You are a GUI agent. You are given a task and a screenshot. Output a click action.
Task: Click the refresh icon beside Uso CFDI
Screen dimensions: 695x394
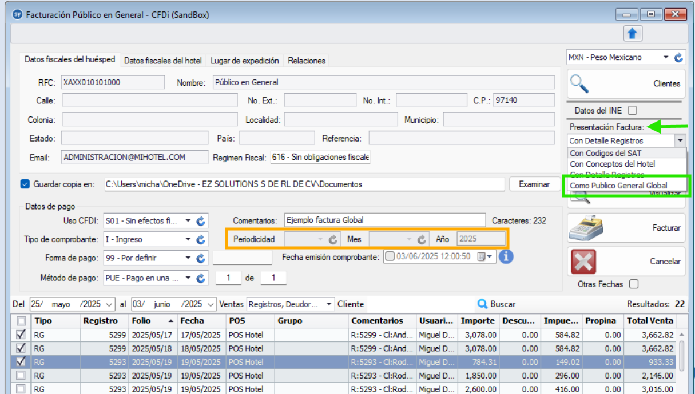(201, 221)
